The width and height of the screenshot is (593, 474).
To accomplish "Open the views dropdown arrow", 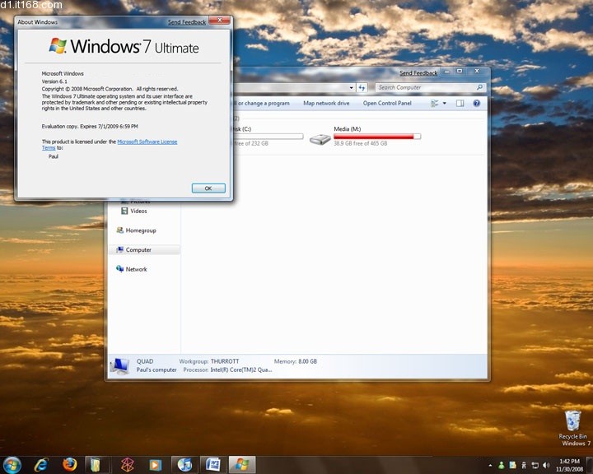I will 445,103.
